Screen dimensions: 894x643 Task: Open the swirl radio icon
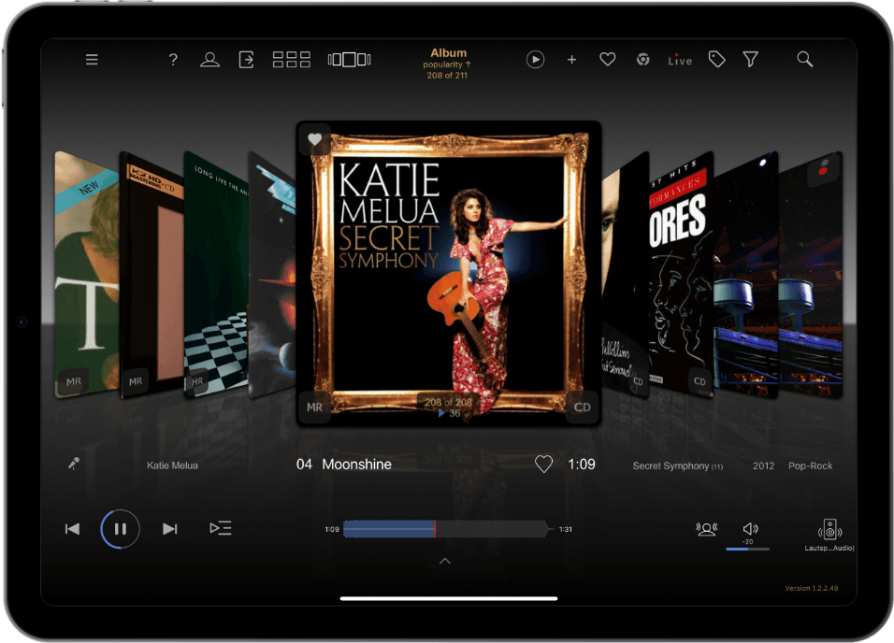point(643,59)
